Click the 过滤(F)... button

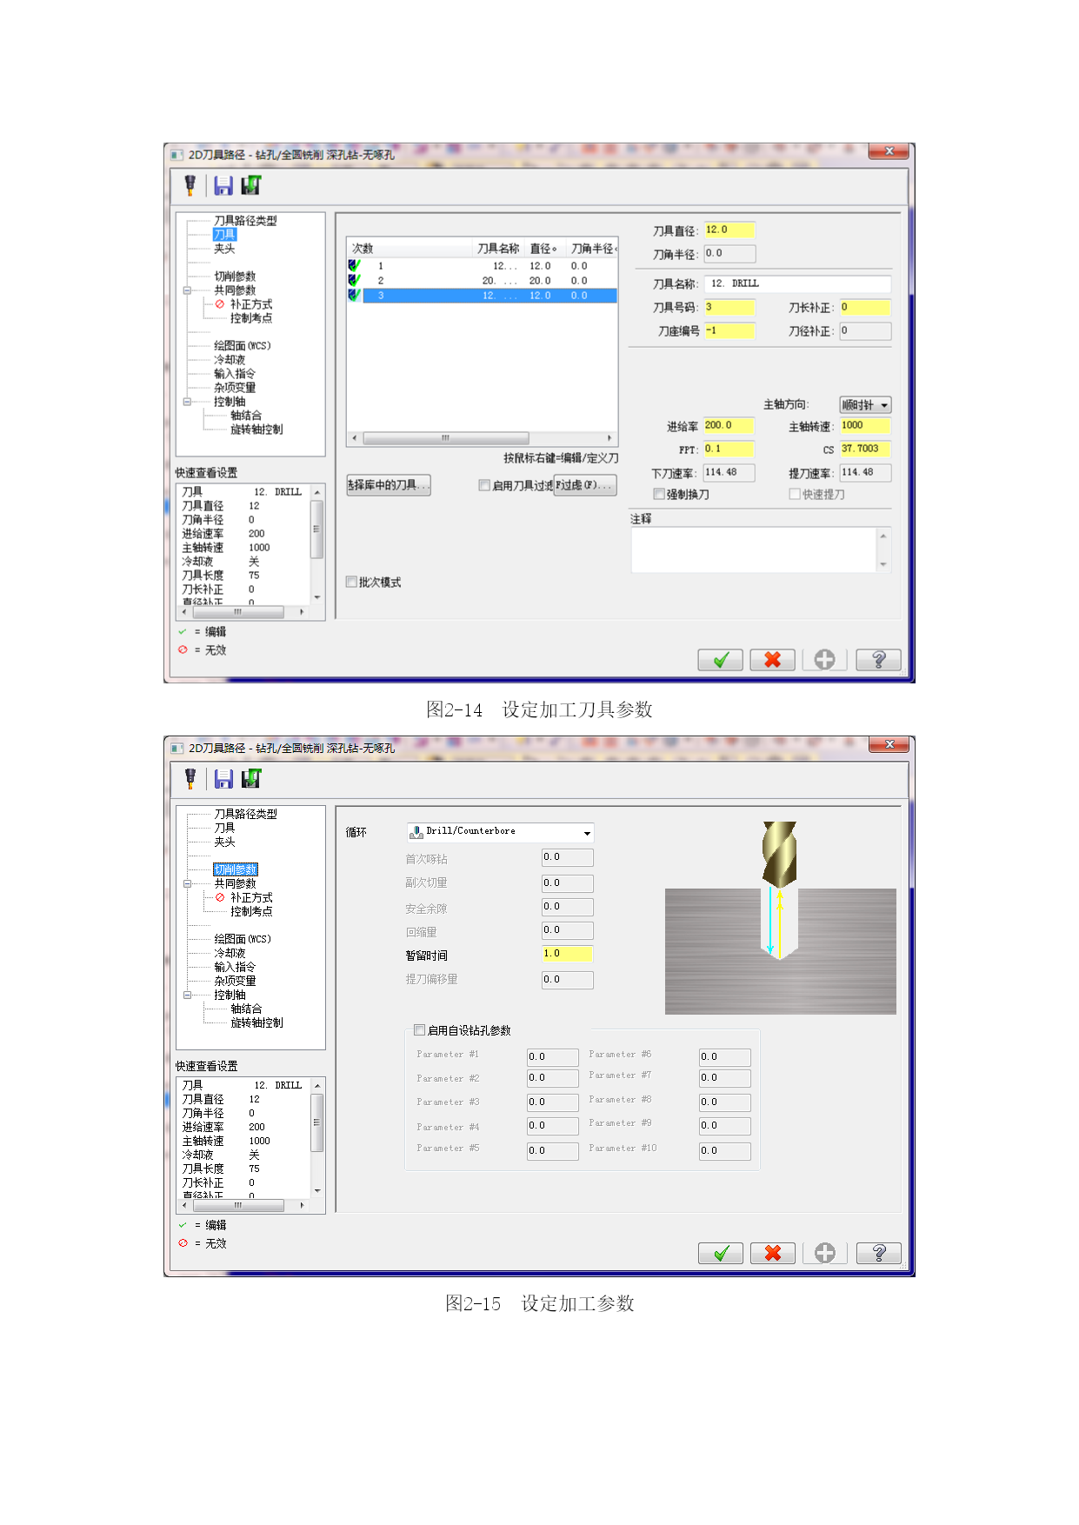[x=584, y=485]
